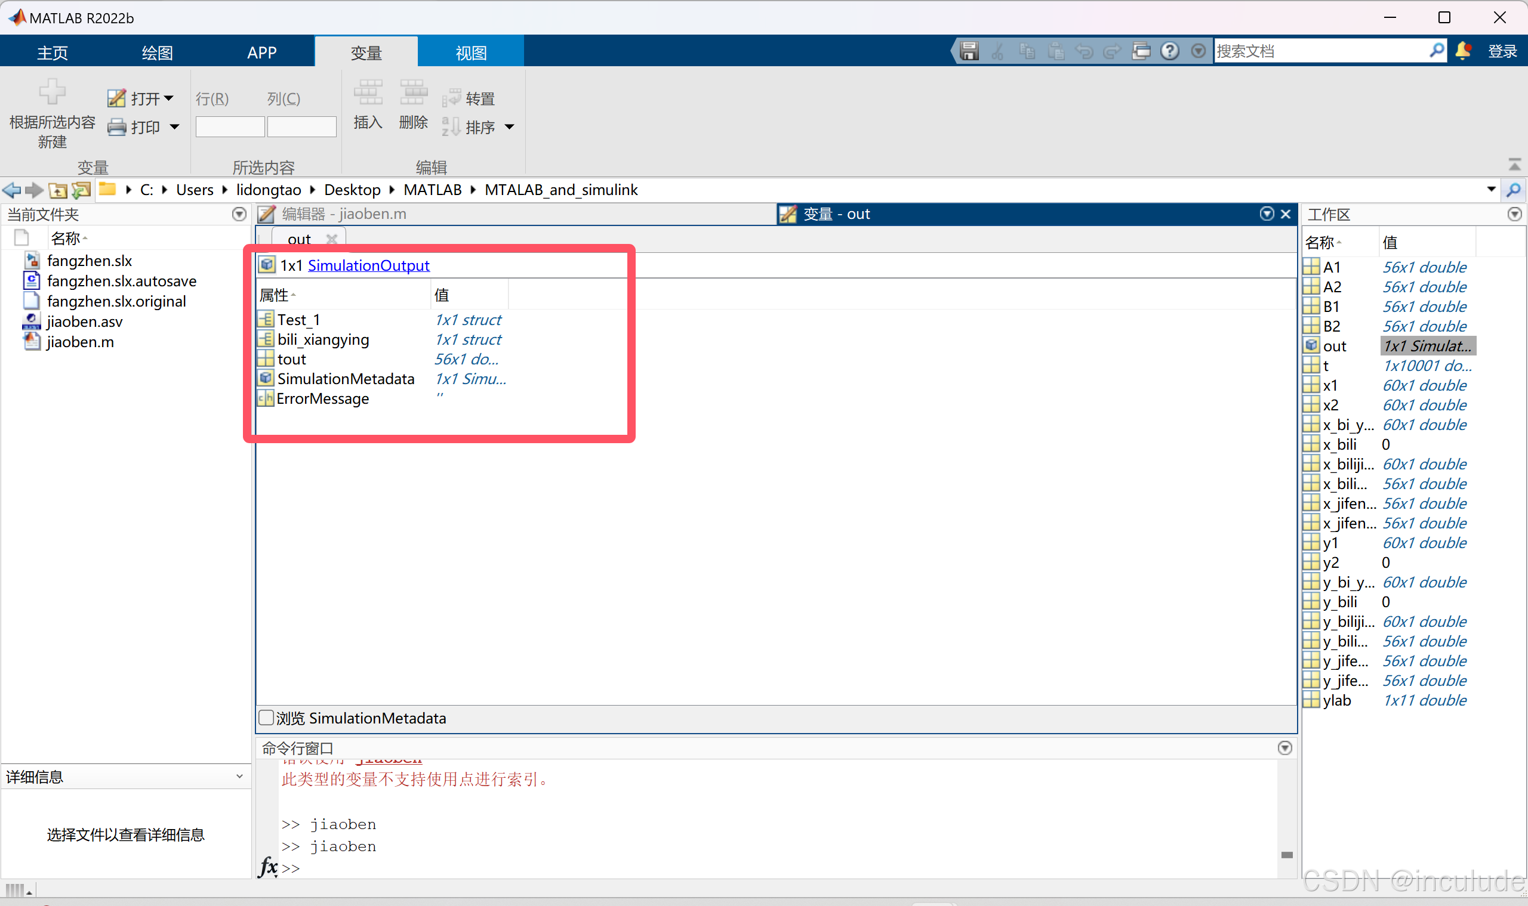Expand the address bar path dropdown
The image size is (1528, 906).
(1491, 190)
